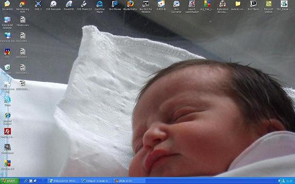Switch to the eMule taskbar window

coord(130,181)
